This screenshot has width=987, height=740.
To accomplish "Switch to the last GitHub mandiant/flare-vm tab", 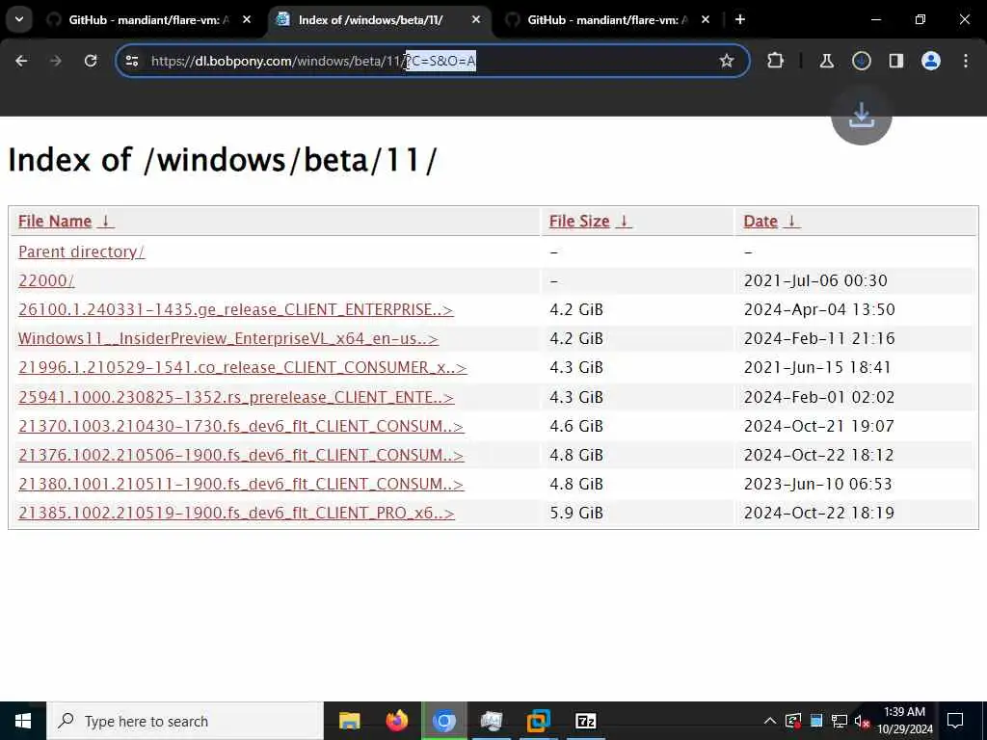I will pyautogui.click(x=607, y=19).
